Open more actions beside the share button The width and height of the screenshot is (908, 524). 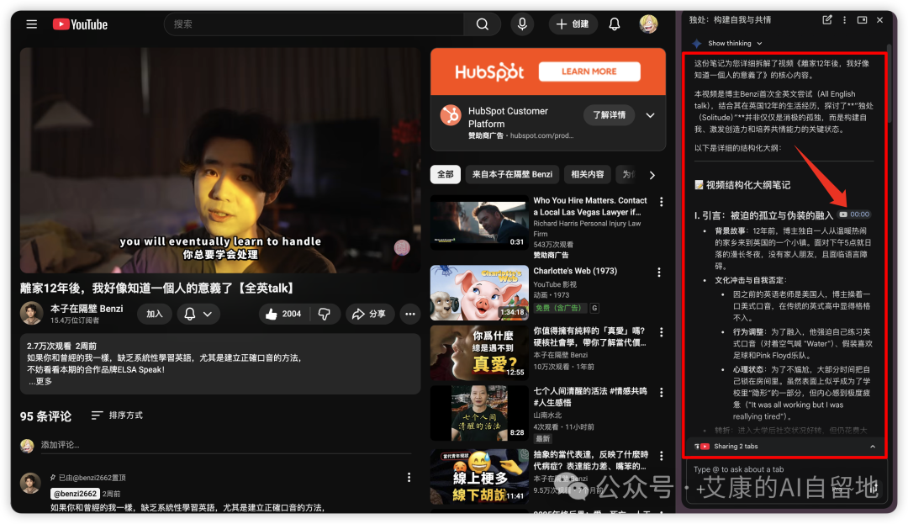[x=410, y=314]
